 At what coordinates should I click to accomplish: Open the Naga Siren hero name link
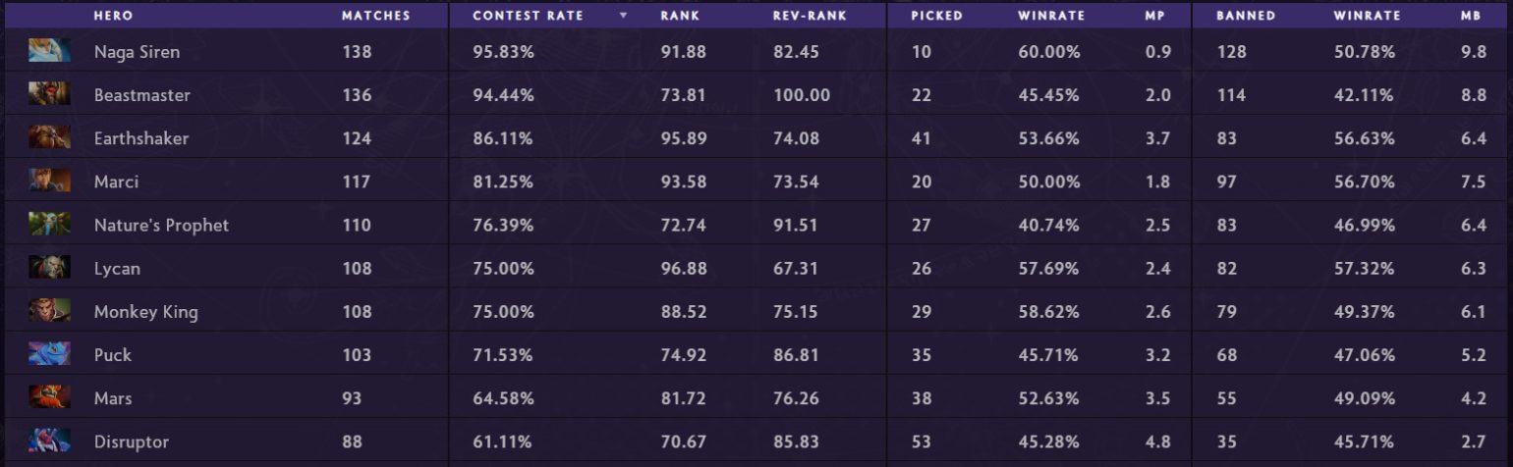137,52
